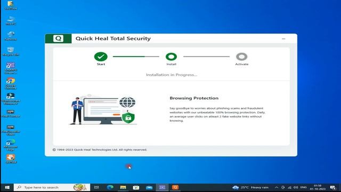The image size is (341, 192).
Task: Open the network status tray icon
Action: [289, 187]
